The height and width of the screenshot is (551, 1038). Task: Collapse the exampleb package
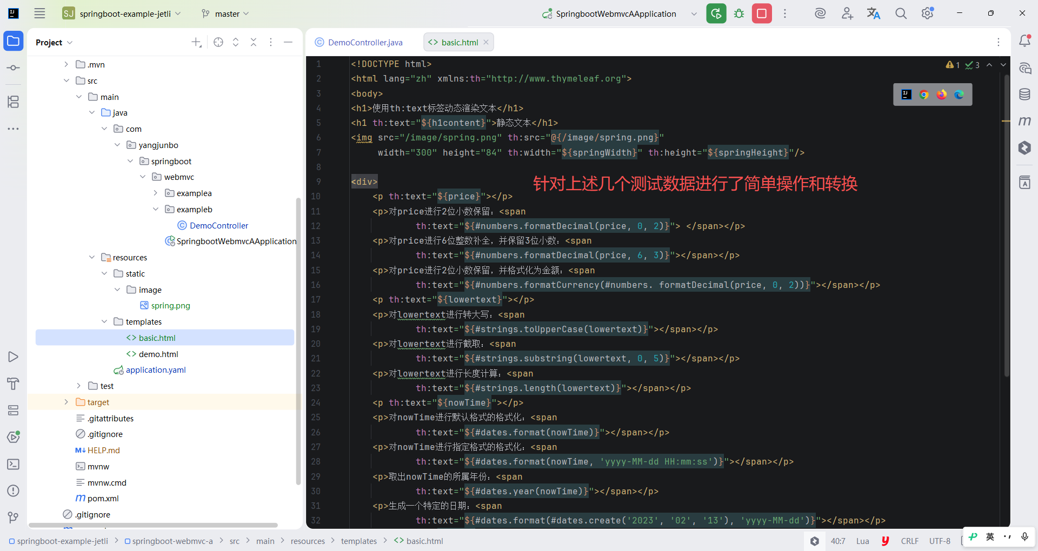point(156,209)
